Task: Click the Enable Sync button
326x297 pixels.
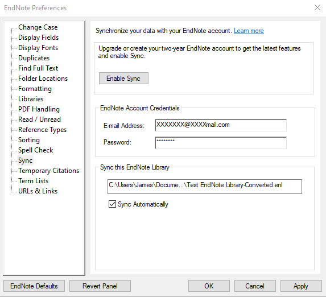Action: coord(123,78)
